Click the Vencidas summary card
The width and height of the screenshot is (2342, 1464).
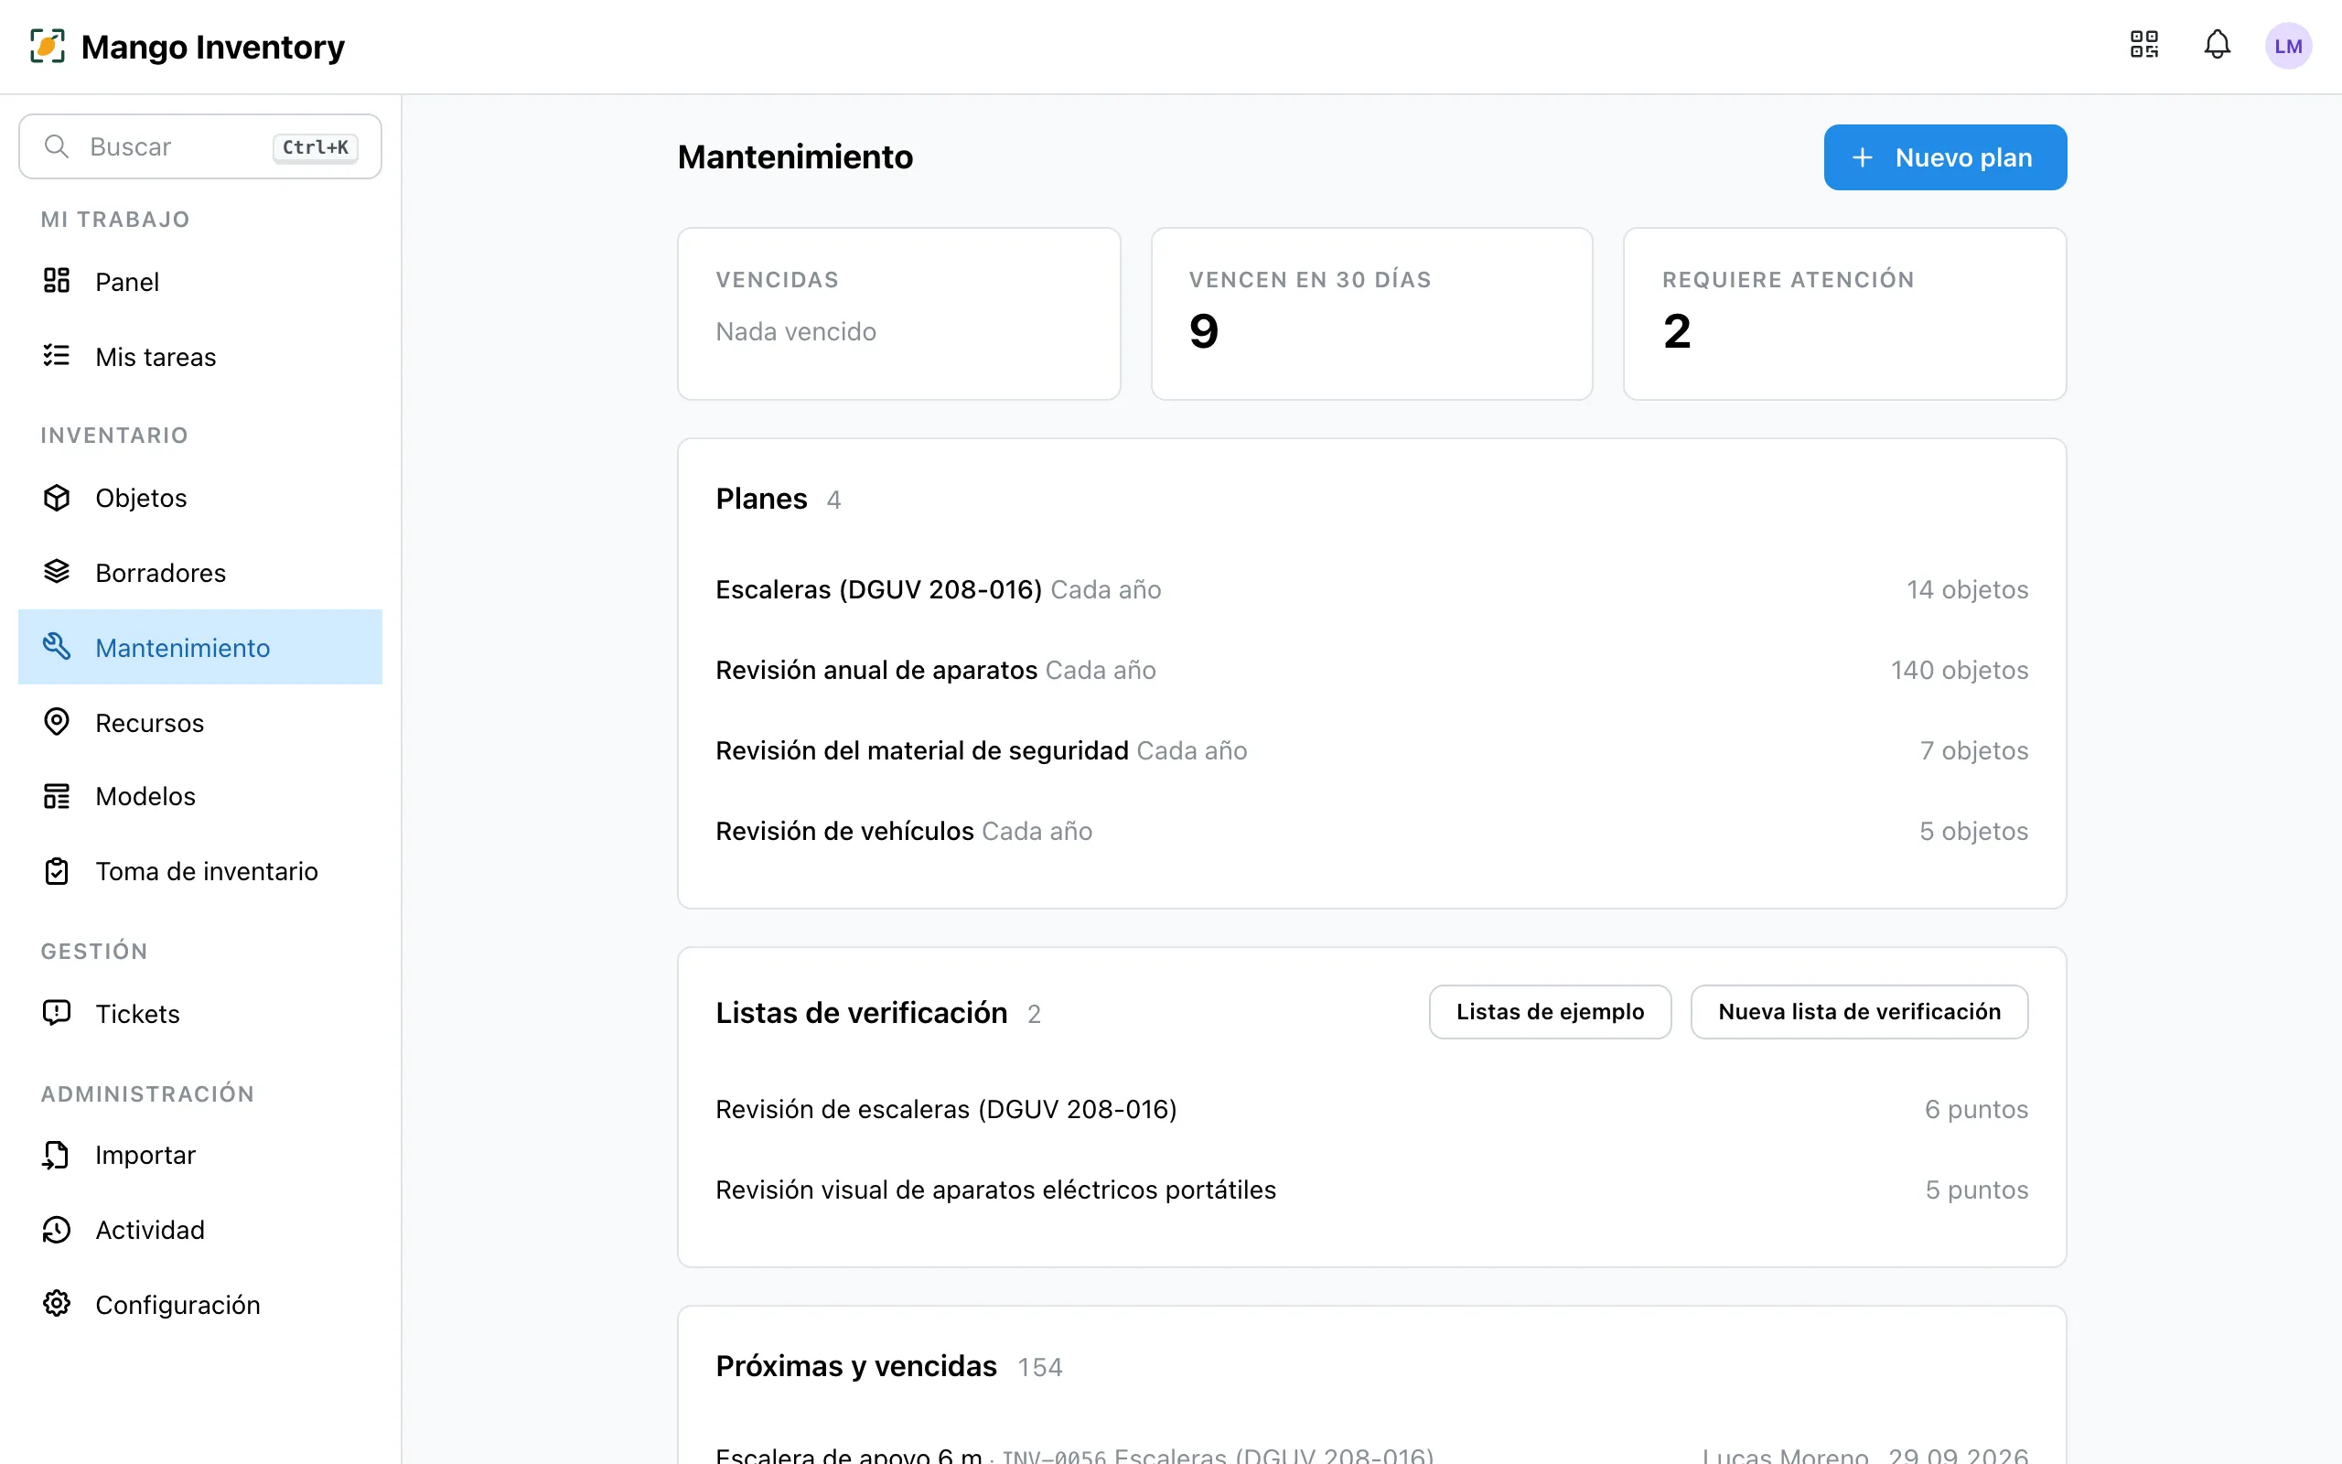(899, 314)
